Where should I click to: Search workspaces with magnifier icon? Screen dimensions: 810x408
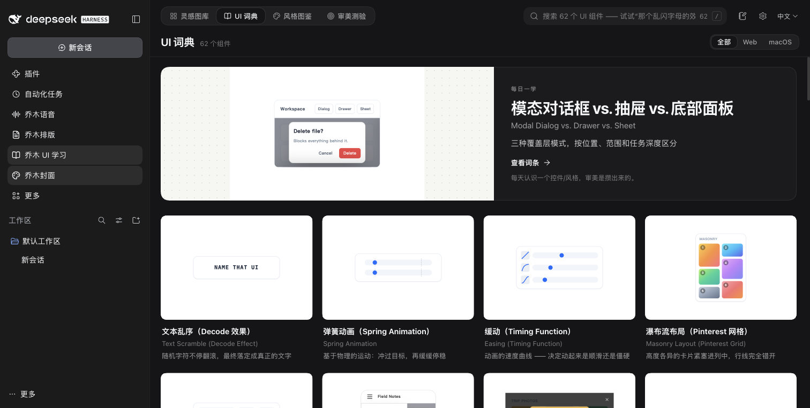pos(102,220)
